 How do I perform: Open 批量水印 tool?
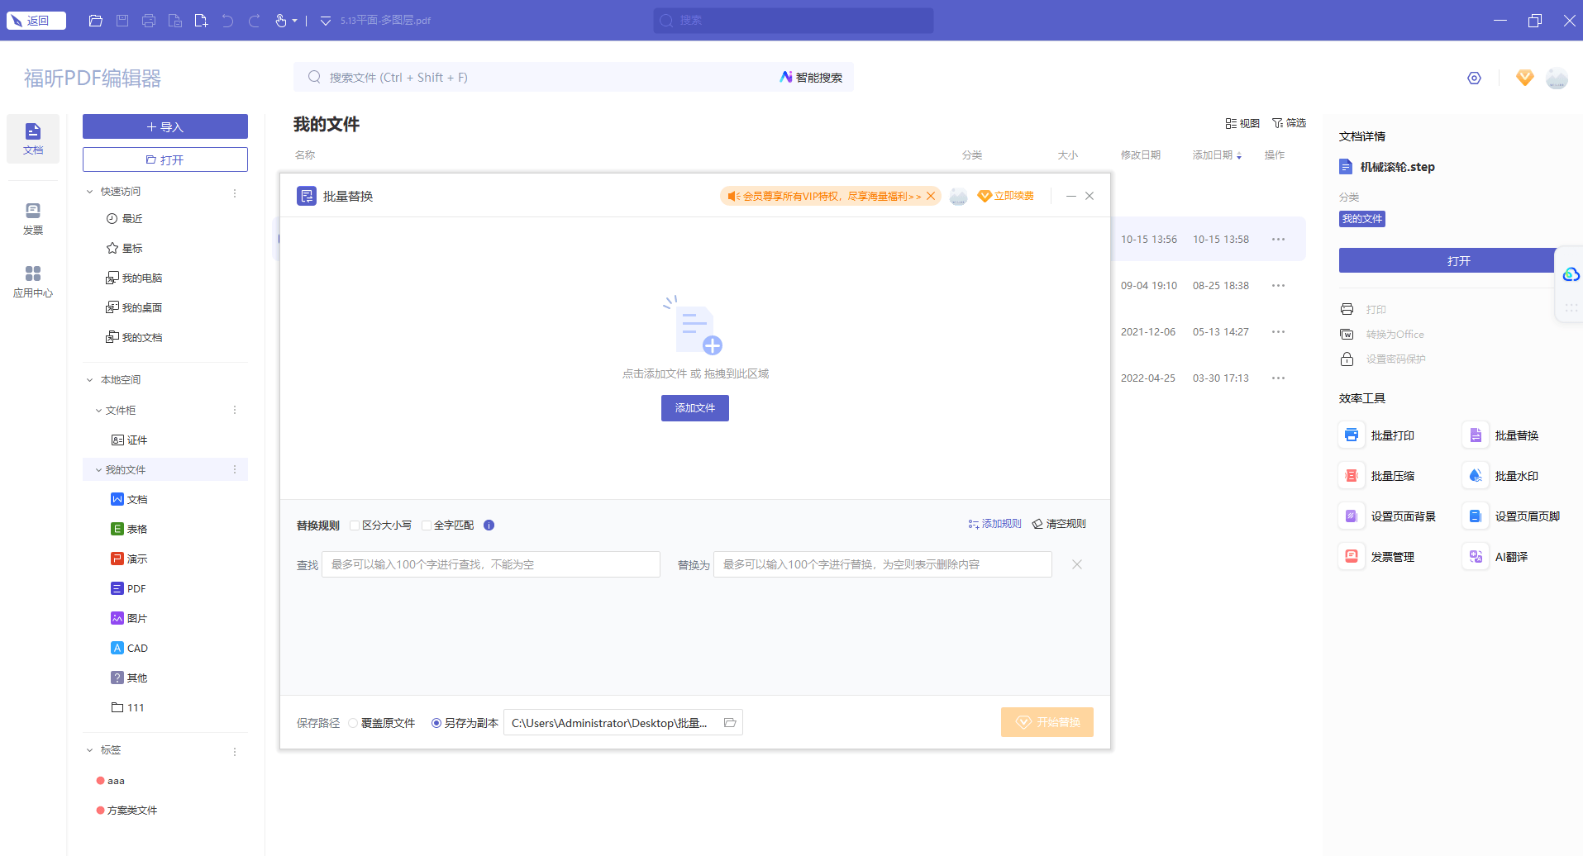(1501, 476)
